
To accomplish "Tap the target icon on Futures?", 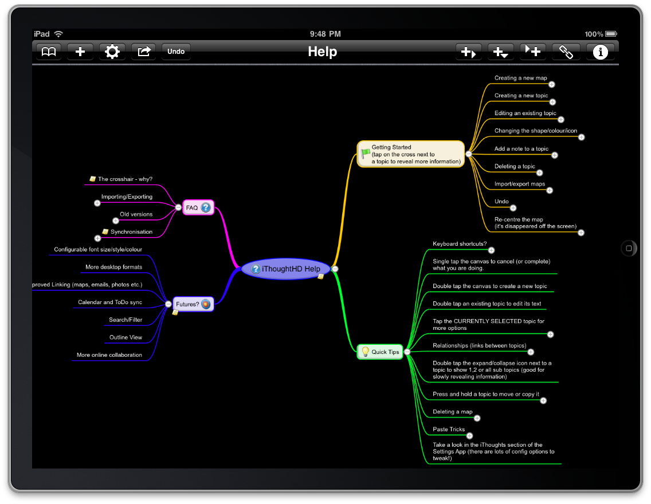I will (206, 304).
